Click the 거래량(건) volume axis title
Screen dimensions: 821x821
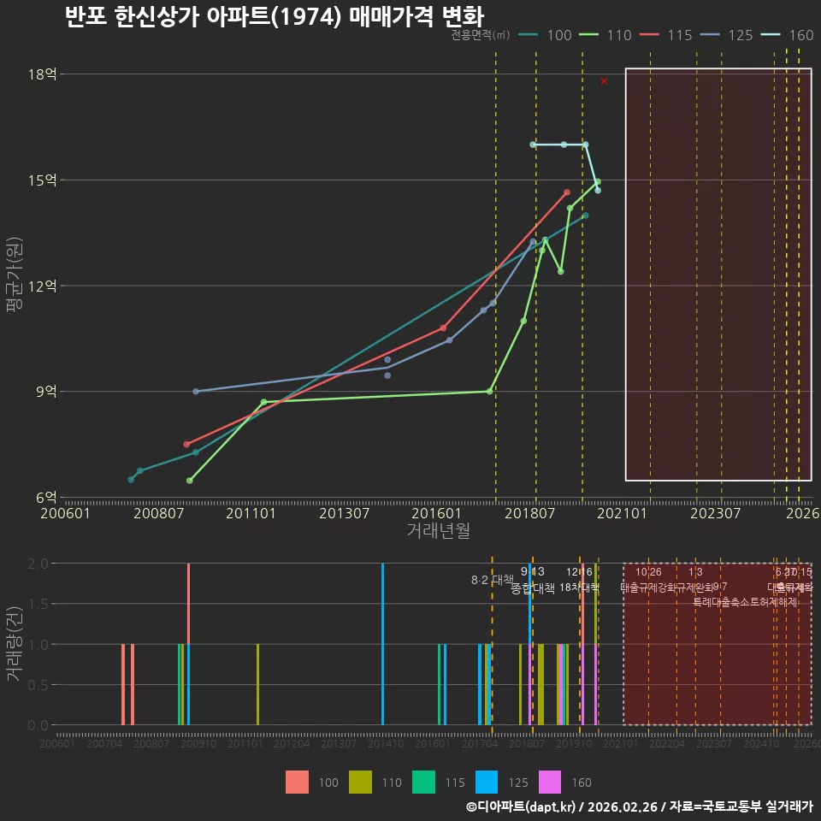[x=15, y=644]
